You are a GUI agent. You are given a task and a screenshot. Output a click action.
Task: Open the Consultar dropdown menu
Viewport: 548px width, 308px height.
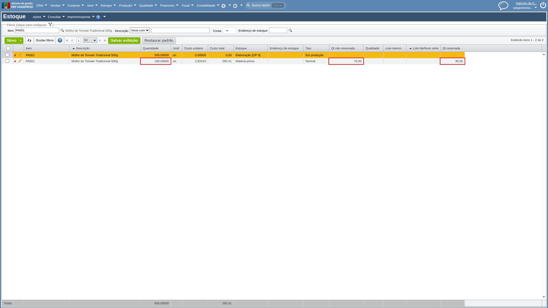[56, 17]
